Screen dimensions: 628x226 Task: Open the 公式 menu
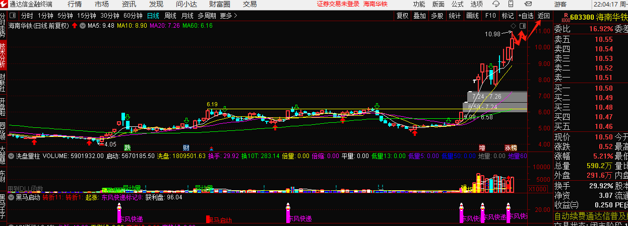458,4
